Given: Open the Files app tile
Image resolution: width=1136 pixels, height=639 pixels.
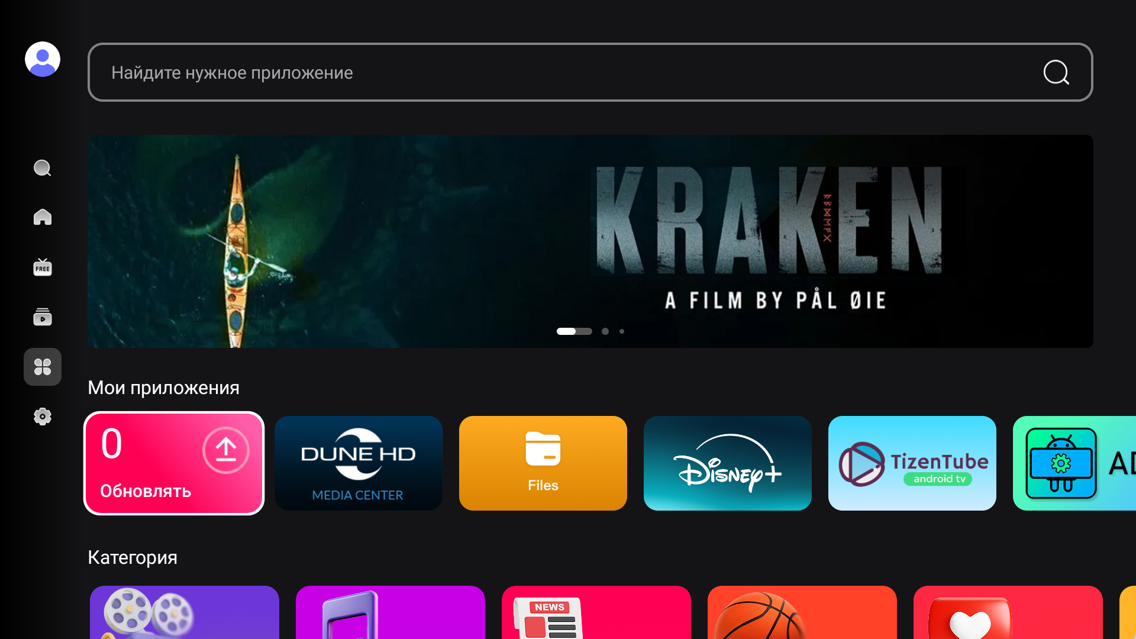Looking at the screenshot, I should click(543, 463).
